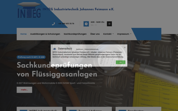Viewport: 178px width, 111px height.
Task: Open the Datenschutzerklärung link in the dialog
Action: [91, 49]
